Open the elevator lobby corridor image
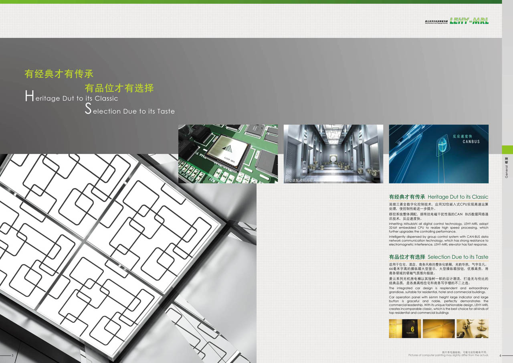Viewport: 513px width, 363px height. [333, 154]
